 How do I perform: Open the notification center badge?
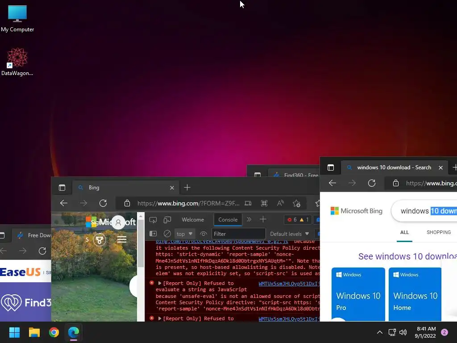445,332
